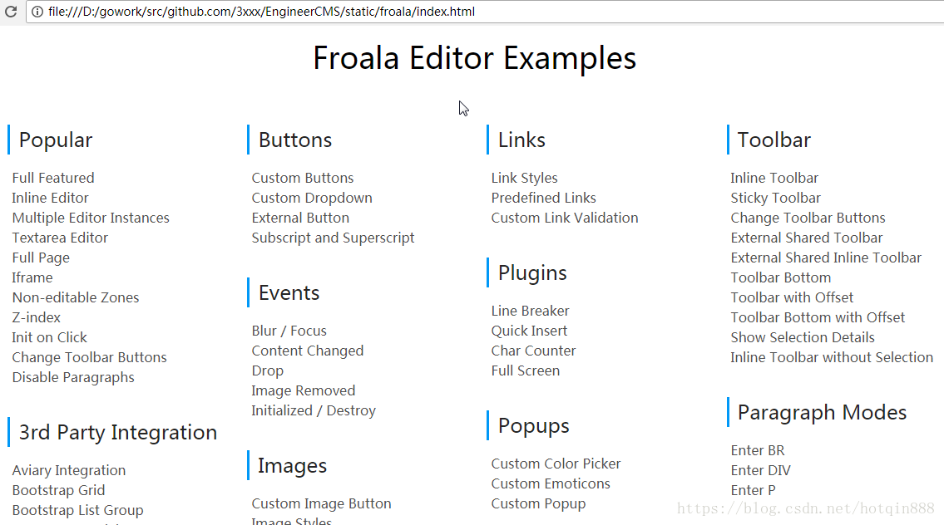Open the External Shared Toolbar example
This screenshot has height=525, width=944.
click(x=806, y=238)
